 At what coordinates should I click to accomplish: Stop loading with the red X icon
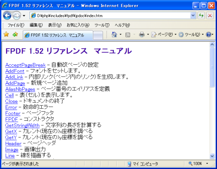(210, 15)
